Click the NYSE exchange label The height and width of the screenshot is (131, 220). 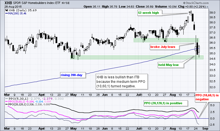(x=66, y=3)
